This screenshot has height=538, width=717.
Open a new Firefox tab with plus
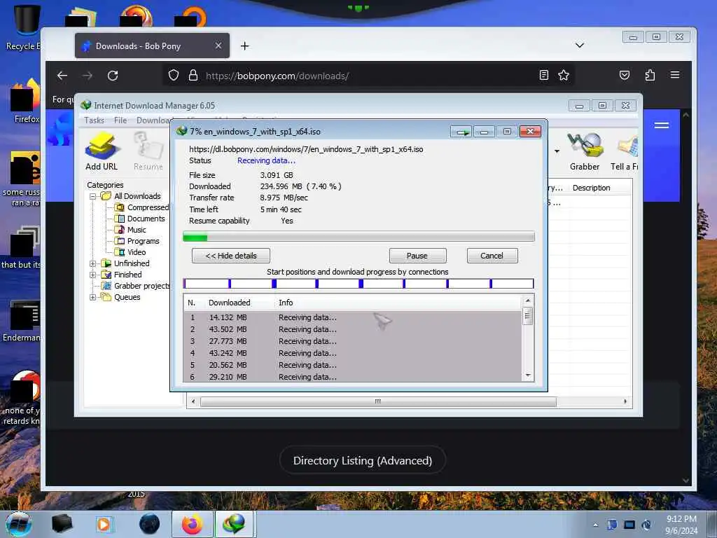[x=244, y=46]
